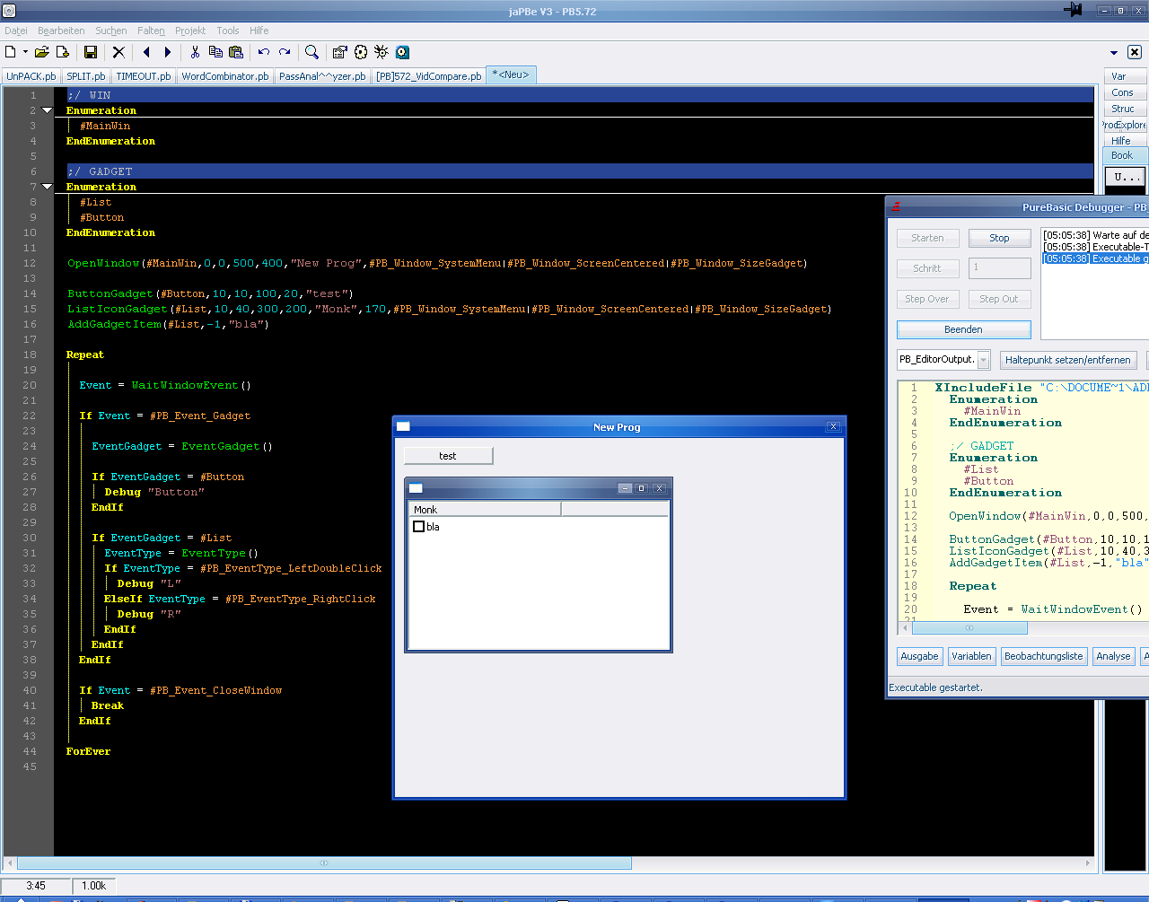The height and width of the screenshot is (902, 1149).
Task: Click the blue square icon after the bug
Action: point(402,52)
